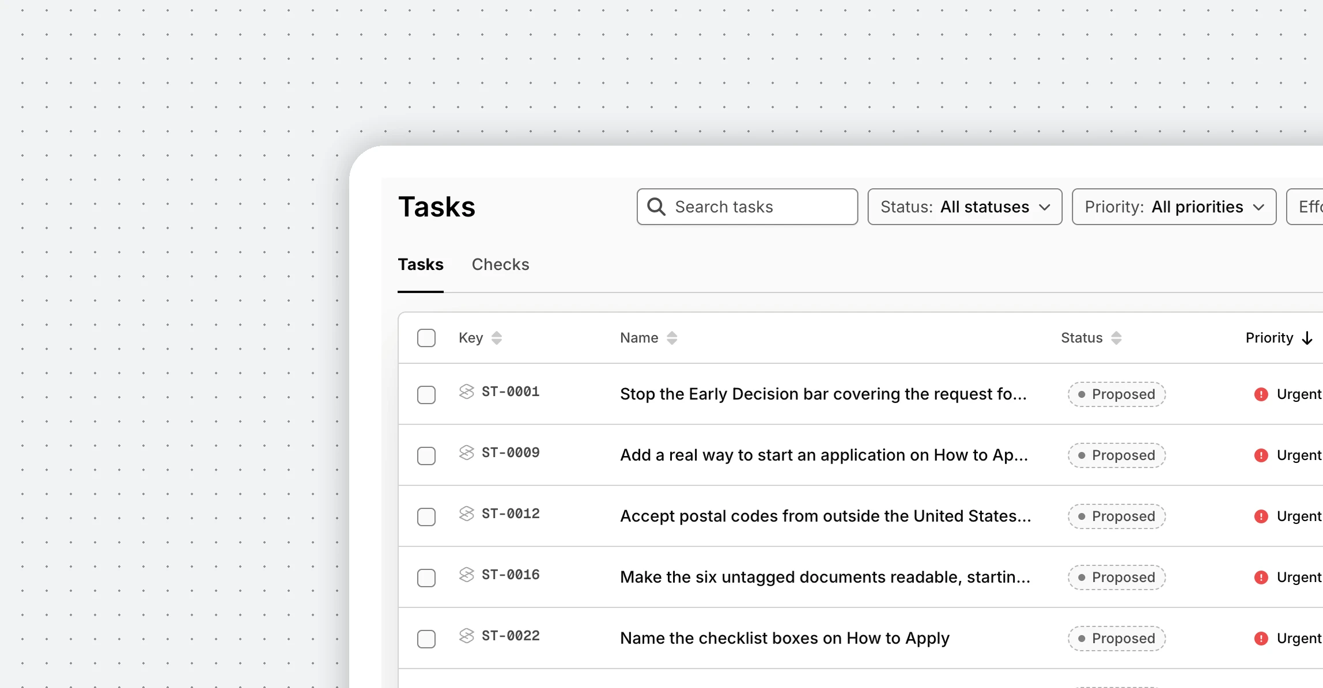The image size is (1323, 688).
Task: Click the task type icon beside ST-0022
Action: (466, 636)
